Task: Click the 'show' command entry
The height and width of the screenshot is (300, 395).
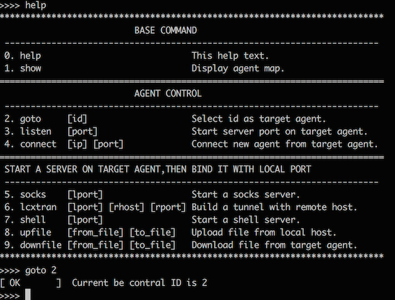Action: tap(31, 68)
